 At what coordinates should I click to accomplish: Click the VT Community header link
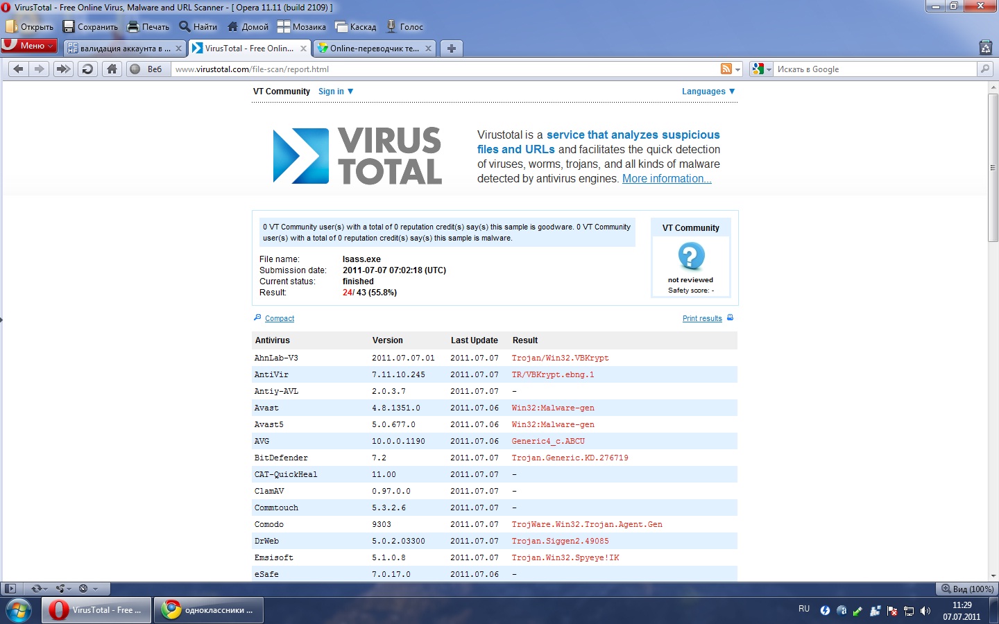pos(282,92)
